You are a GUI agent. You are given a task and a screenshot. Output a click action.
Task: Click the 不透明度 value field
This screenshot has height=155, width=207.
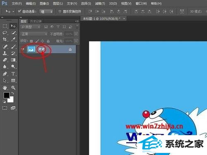[69, 34]
